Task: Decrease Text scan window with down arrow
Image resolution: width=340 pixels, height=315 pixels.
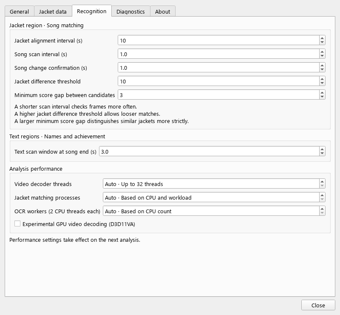Action: tap(322, 154)
